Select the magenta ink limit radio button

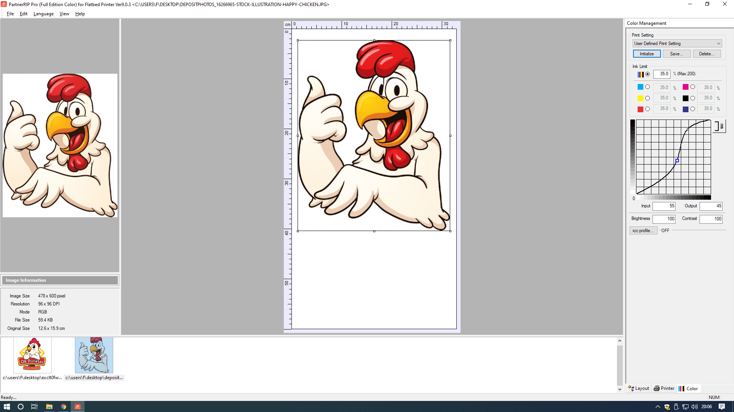point(693,87)
